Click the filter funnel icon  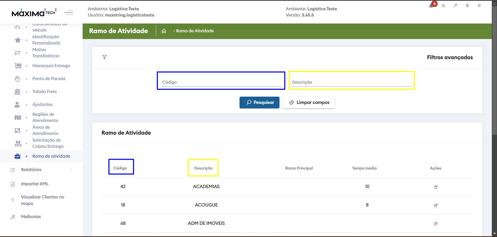[x=104, y=57]
